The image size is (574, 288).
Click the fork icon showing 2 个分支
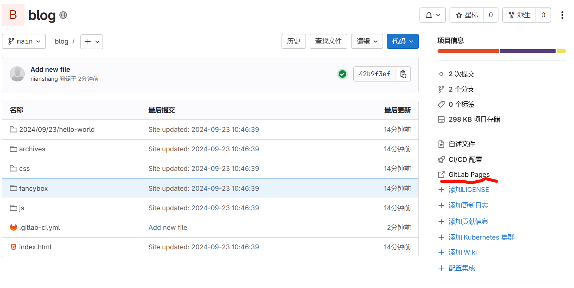441,89
